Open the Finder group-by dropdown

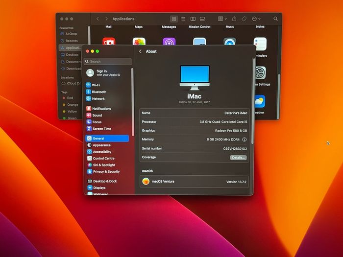point(222,19)
